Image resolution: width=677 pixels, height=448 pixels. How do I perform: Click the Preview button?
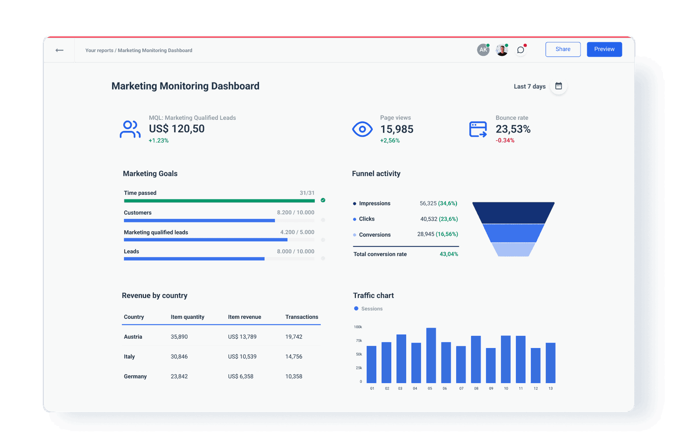point(604,49)
